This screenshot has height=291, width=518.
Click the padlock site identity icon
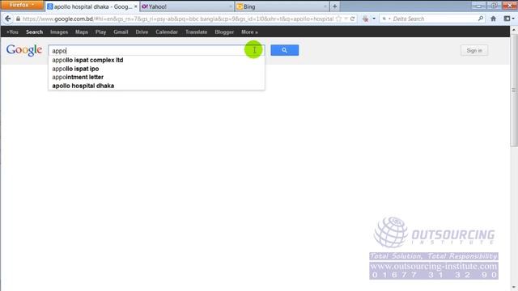18,19
